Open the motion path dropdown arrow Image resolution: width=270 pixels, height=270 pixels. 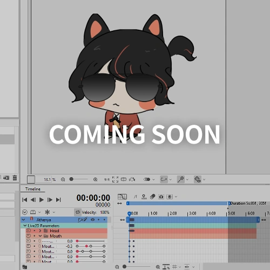coord(171,179)
